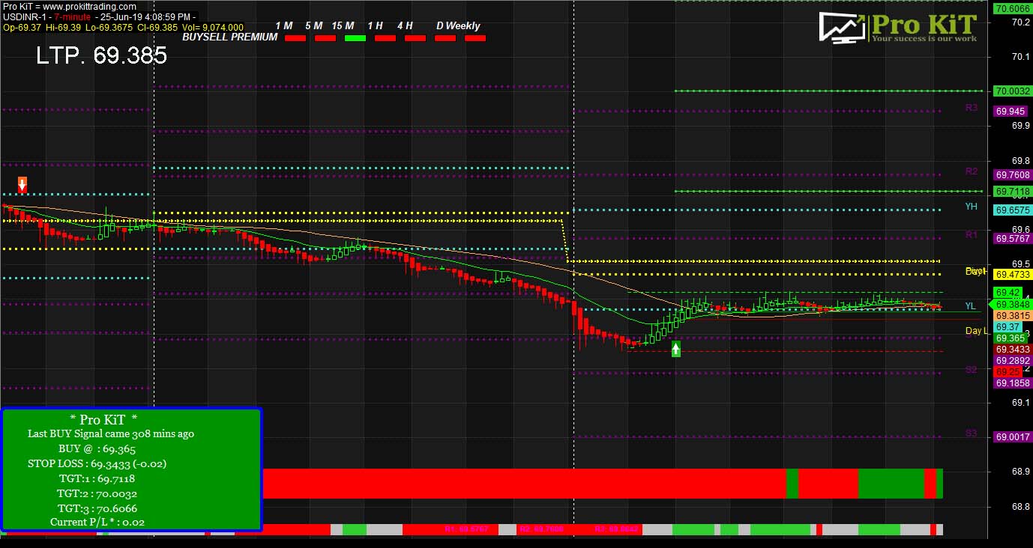Viewport: 1033px width, 548px height.
Task: Click the BUYSELL PREMIUM label
Action: coord(228,37)
